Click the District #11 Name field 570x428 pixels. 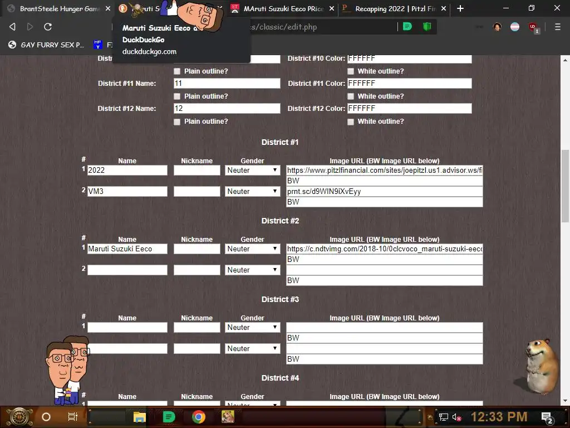point(227,84)
